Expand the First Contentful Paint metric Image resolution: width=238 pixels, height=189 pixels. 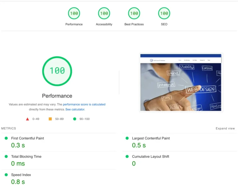[x=28, y=138]
